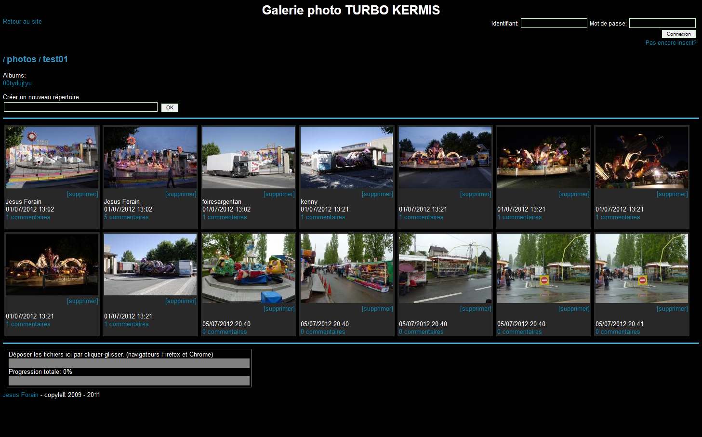Click the 'Progression totale: 0%' text
Screen dimensions: 702x437
coord(40,372)
